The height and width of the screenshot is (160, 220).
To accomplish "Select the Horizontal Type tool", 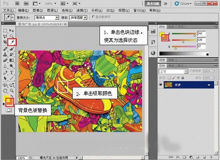I will (12, 73).
